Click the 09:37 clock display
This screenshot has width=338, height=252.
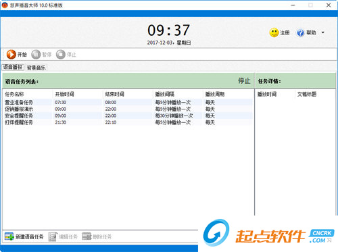pyautogui.click(x=168, y=30)
